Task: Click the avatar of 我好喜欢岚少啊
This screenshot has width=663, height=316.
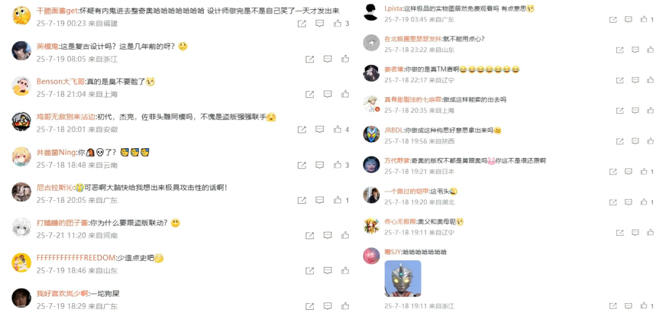Action: click(21, 298)
